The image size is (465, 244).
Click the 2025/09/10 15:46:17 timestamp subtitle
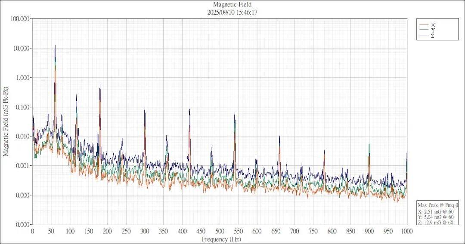tap(232, 12)
